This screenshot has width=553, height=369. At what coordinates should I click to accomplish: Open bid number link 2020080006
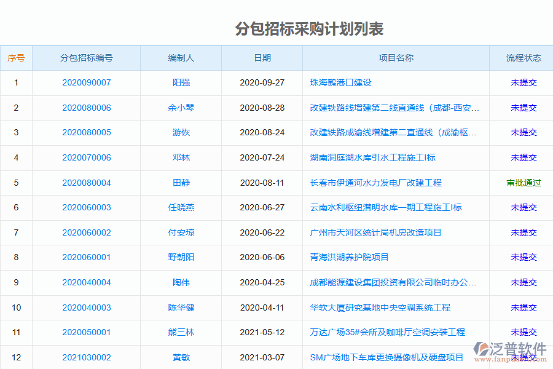[85, 107]
